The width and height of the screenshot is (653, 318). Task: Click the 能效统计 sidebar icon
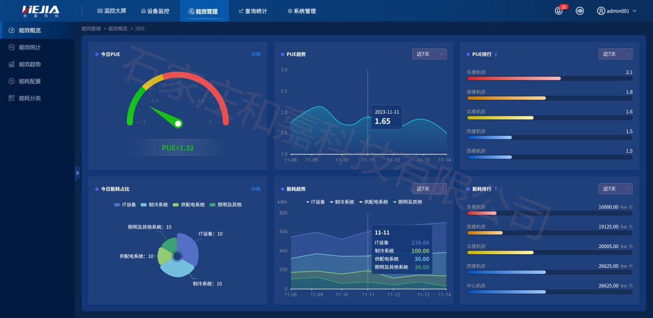pos(11,47)
